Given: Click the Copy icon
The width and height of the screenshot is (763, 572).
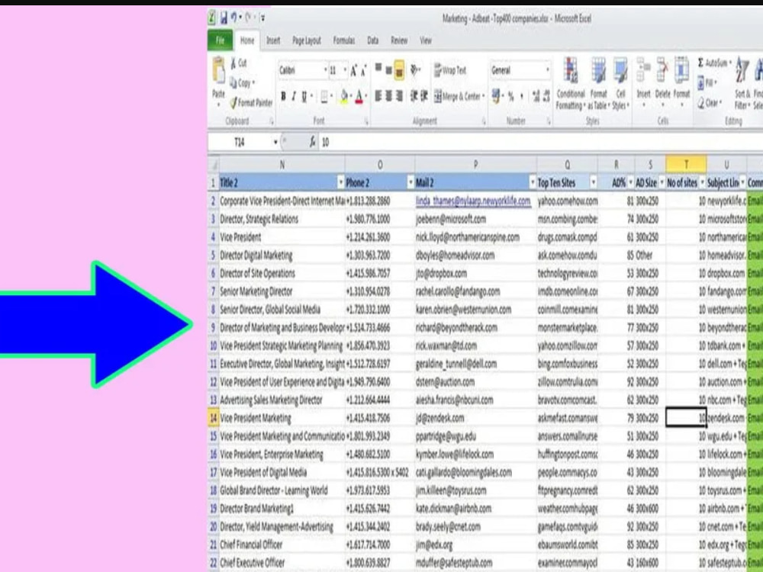Looking at the screenshot, I should [233, 82].
